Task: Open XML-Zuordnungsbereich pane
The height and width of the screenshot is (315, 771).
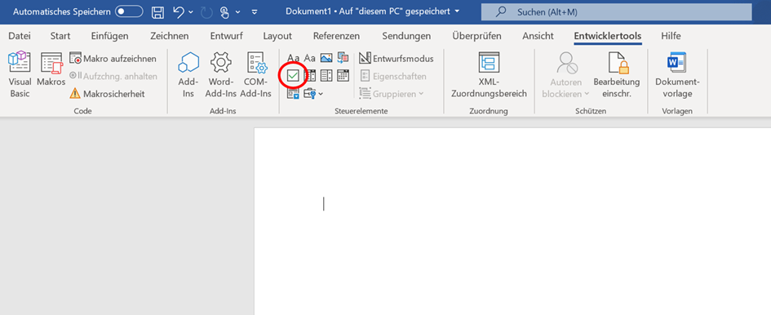Action: click(489, 75)
